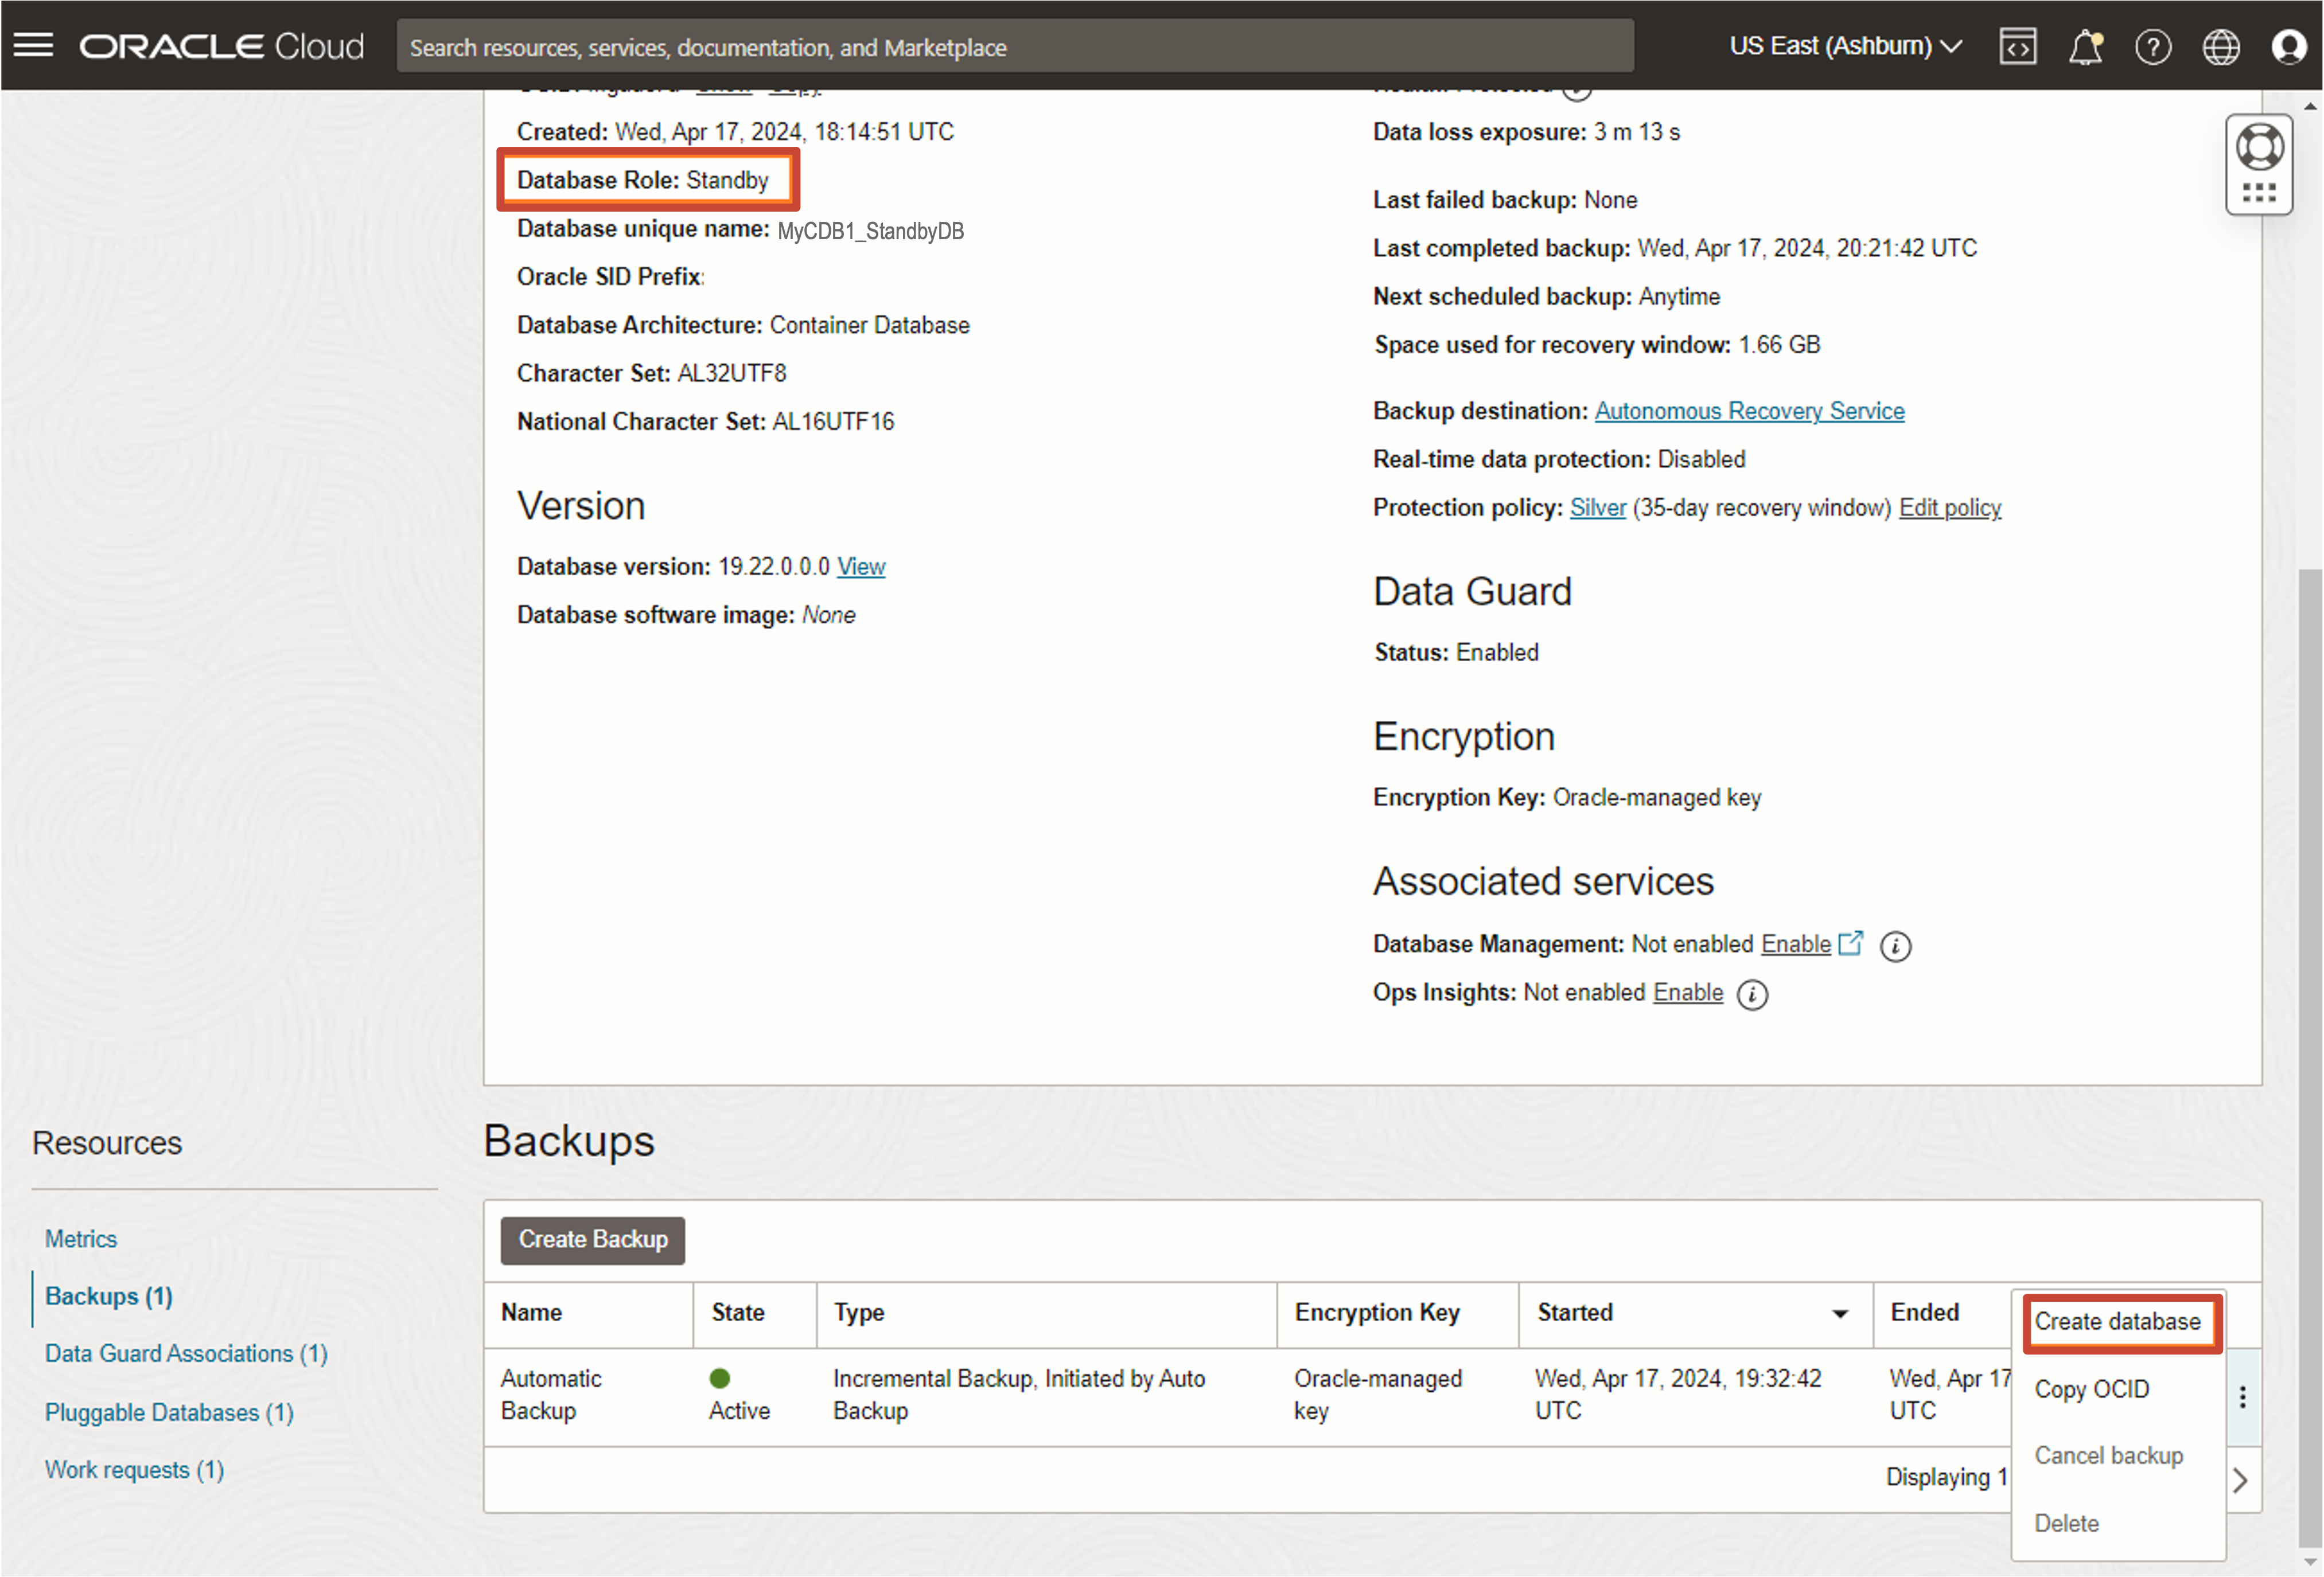
Task: Click the Data loss exposure value
Action: (1637, 132)
